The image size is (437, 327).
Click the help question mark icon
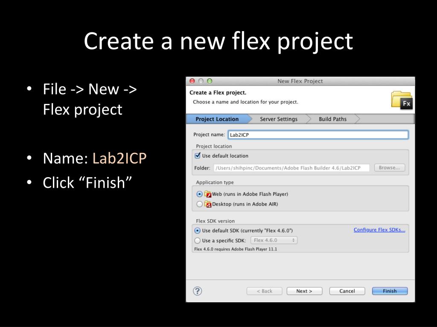click(x=197, y=291)
